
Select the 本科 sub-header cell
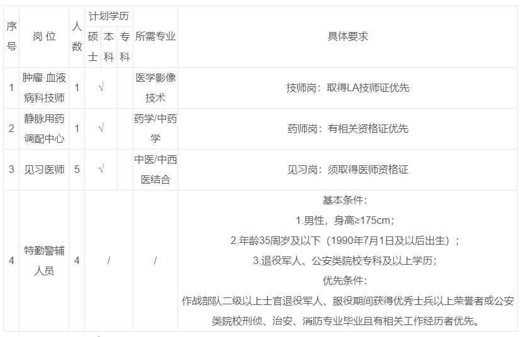[x=109, y=47]
